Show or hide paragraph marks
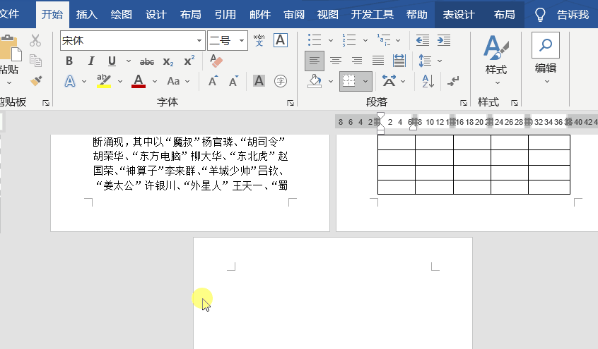The height and width of the screenshot is (349, 598). click(x=454, y=81)
